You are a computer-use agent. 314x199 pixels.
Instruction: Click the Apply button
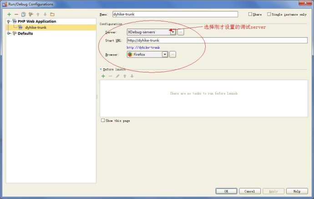coord(273,191)
